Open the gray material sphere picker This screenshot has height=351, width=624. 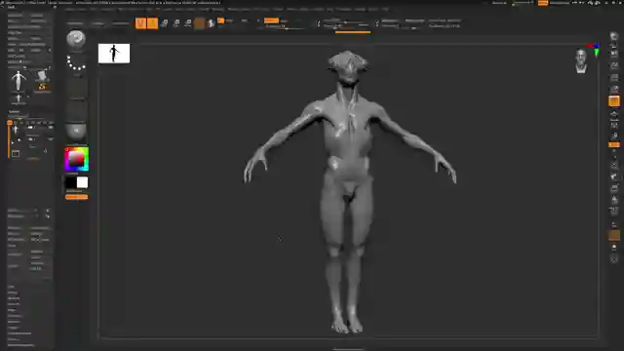click(76, 132)
